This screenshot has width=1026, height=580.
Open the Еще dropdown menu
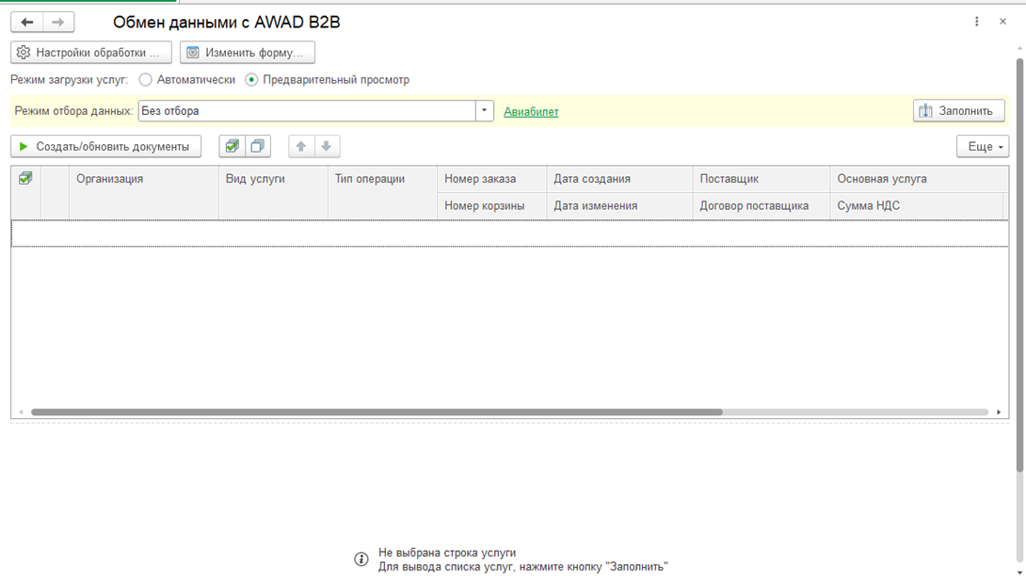pyautogui.click(x=983, y=147)
